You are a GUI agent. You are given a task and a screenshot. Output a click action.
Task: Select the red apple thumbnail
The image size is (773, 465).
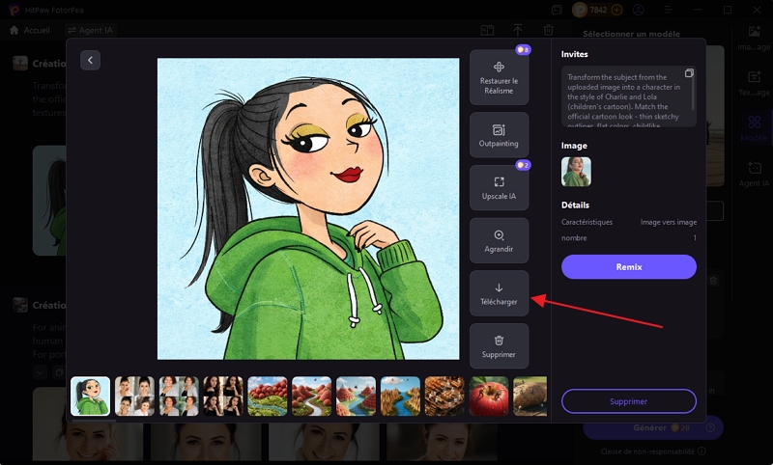coord(489,397)
